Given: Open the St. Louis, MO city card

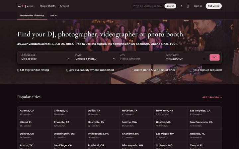Looking at the screenshot, I should click(x=170, y=145).
